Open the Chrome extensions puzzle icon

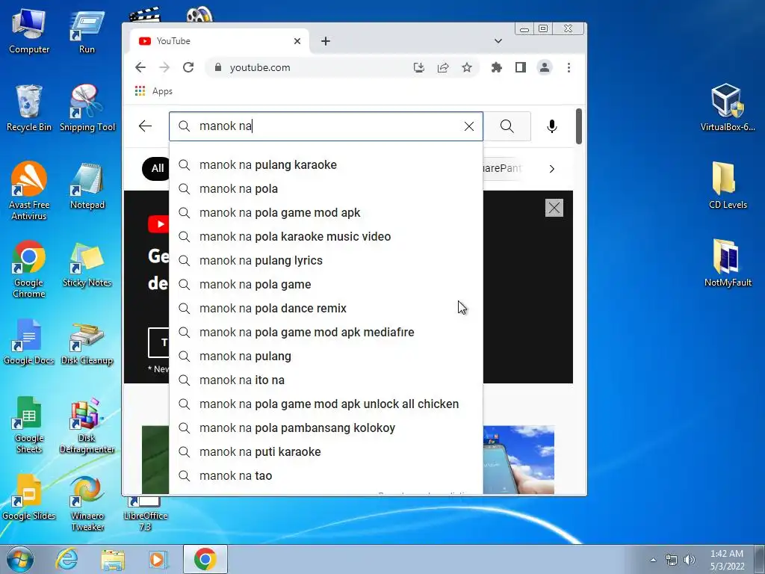pos(497,67)
